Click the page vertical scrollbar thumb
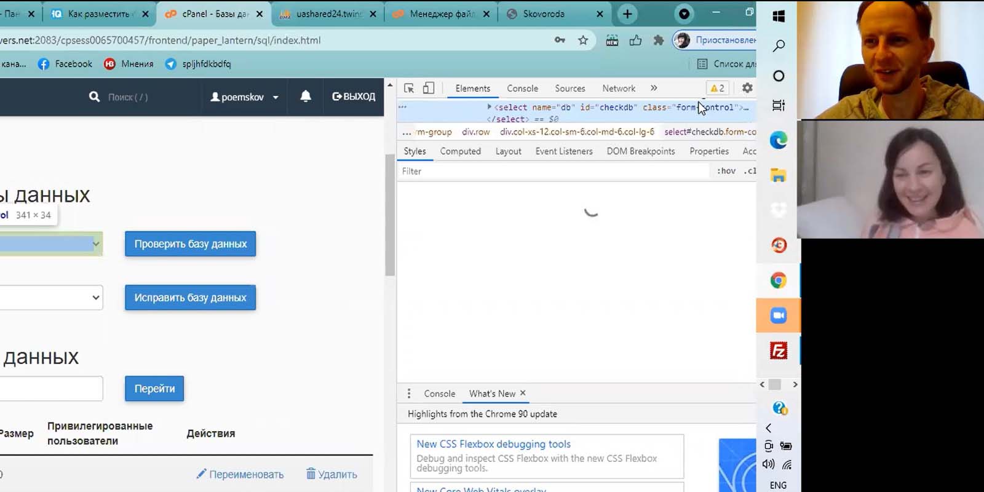 point(390,215)
